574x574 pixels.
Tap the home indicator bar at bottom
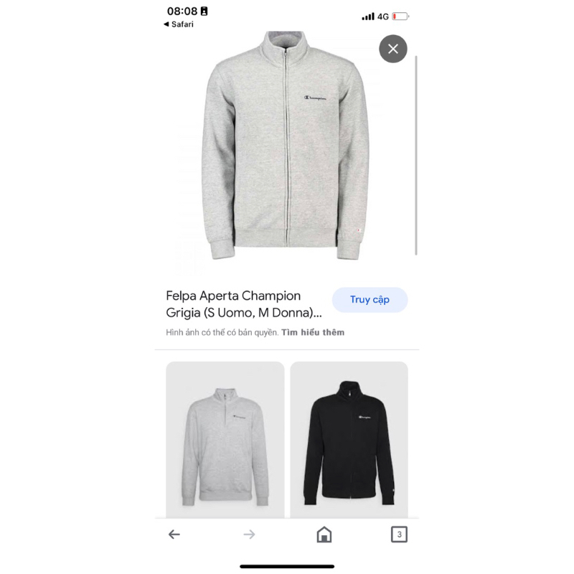click(x=287, y=567)
